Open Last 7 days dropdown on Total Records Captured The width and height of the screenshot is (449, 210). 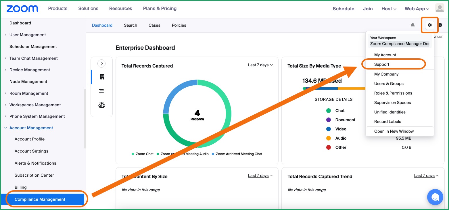260,65
